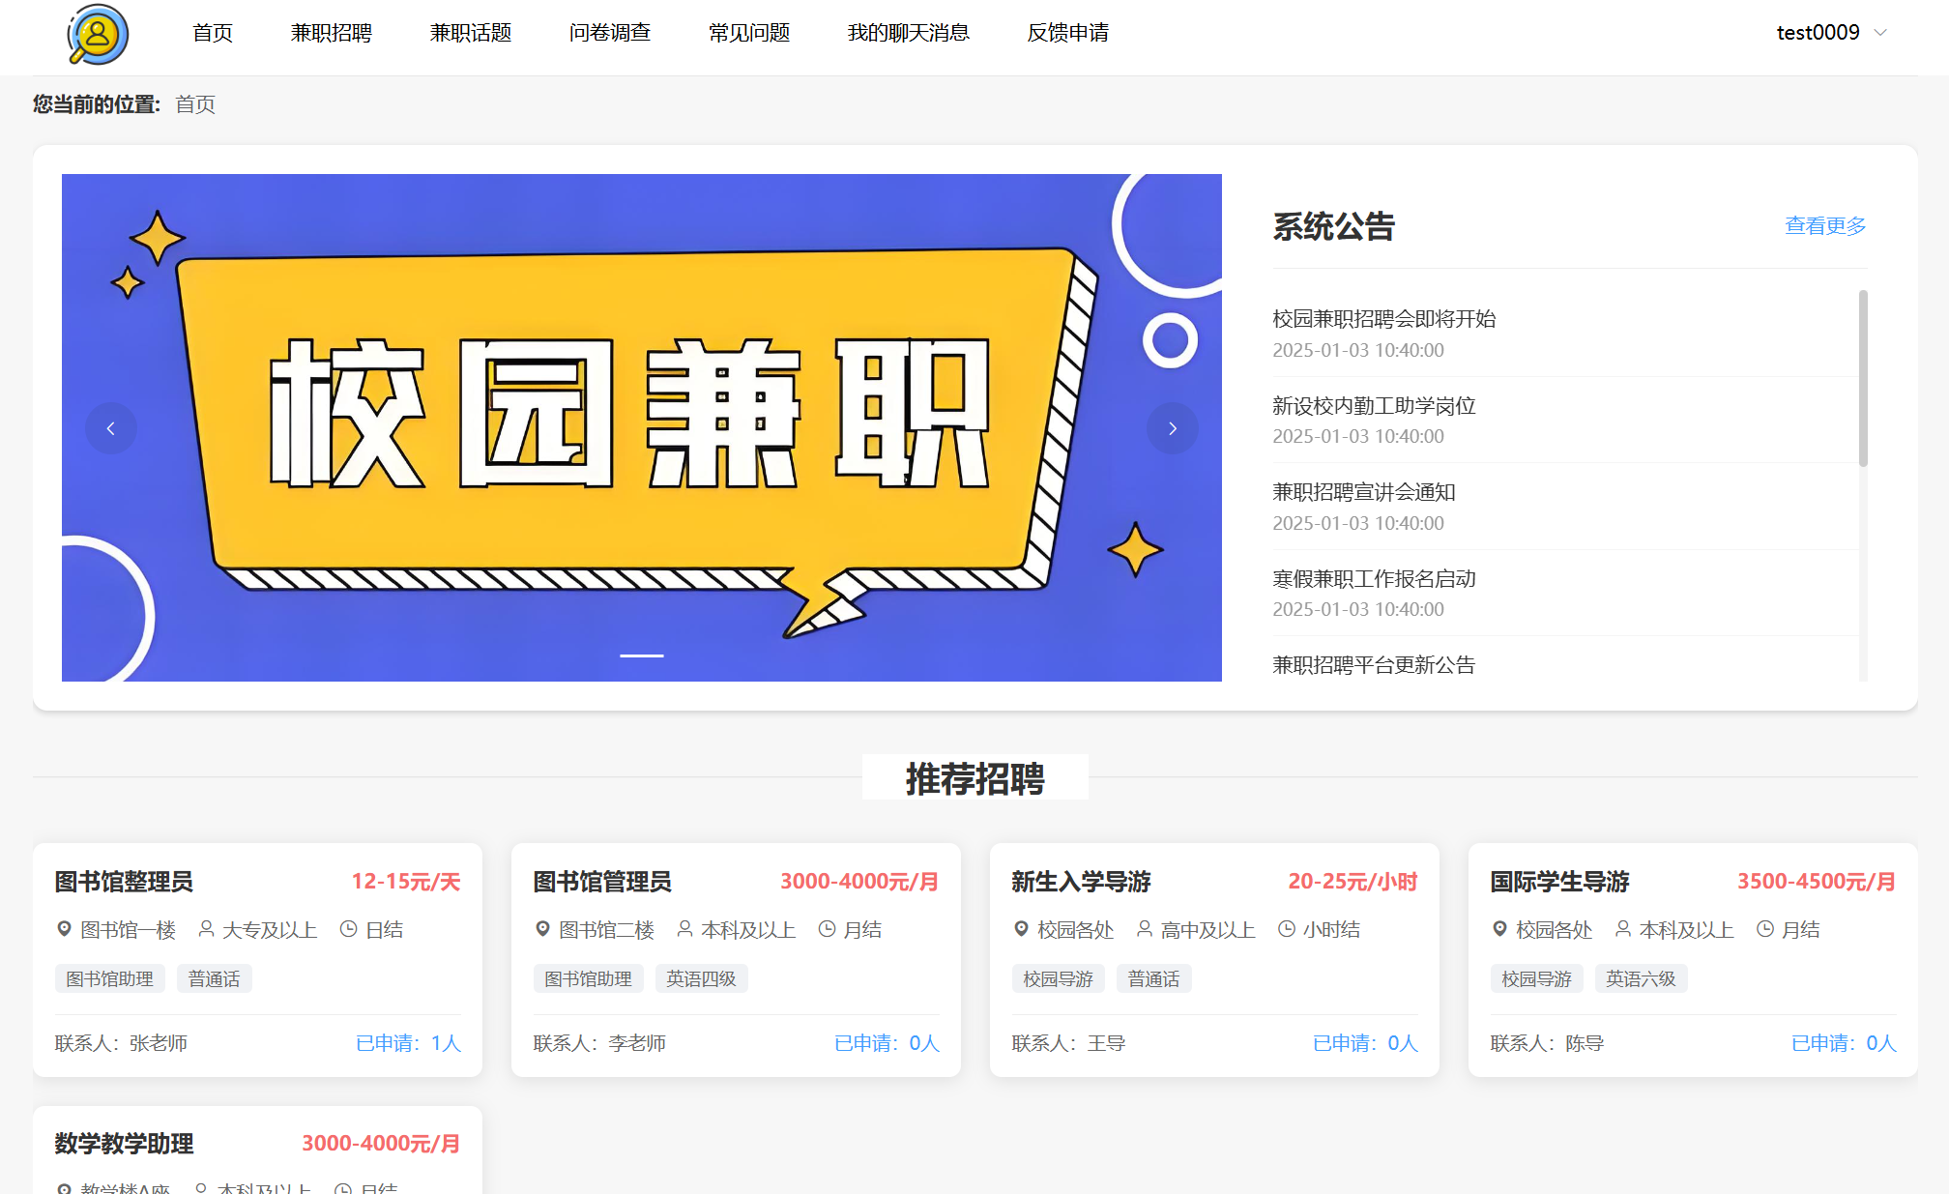Show previous carousel slide arrow
The width and height of the screenshot is (1949, 1194).
click(111, 428)
